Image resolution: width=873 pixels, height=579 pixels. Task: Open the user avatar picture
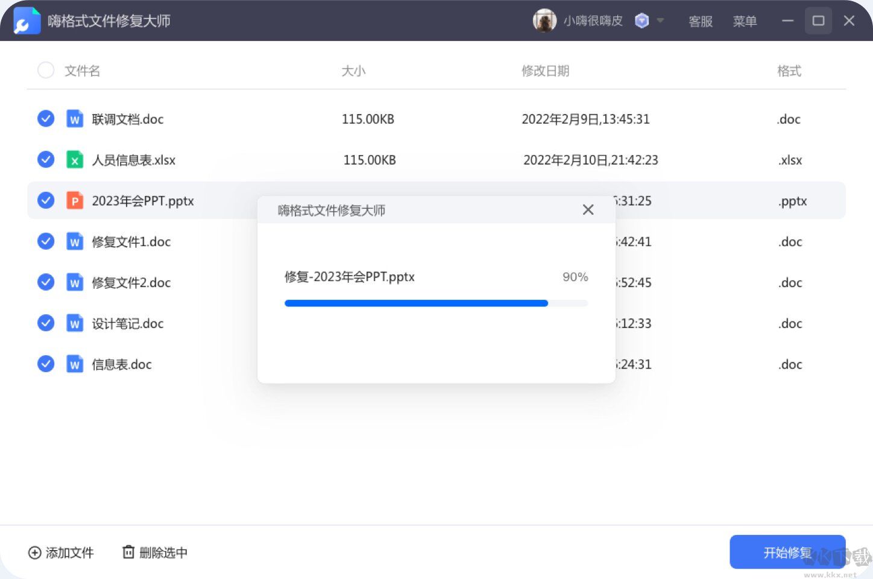[544, 21]
